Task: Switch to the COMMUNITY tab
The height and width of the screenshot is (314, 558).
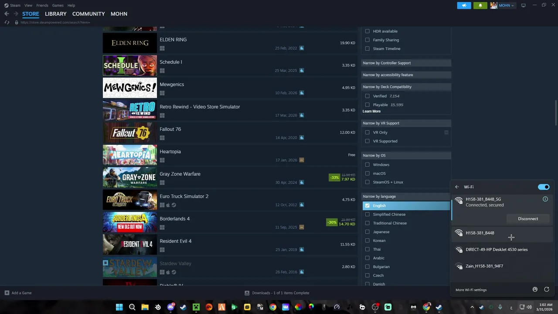Action: [x=88, y=14]
